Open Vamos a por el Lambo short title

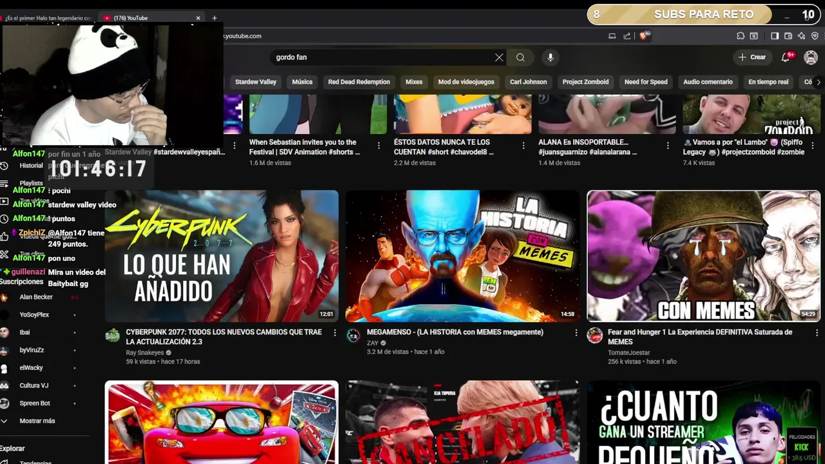tap(744, 147)
